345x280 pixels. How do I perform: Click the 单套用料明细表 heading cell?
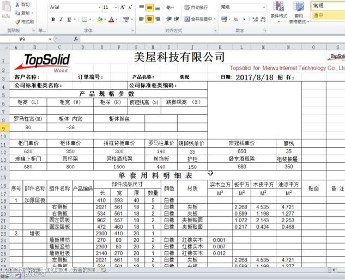[155, 175]
